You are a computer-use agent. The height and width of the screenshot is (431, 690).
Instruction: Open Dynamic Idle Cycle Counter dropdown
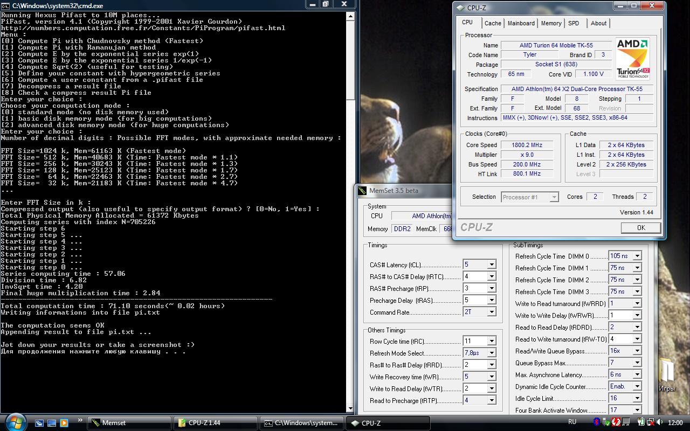(637, 386)
